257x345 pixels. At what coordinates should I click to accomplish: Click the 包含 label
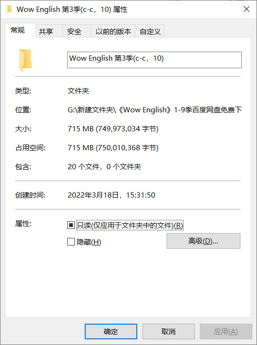[23, 166]
